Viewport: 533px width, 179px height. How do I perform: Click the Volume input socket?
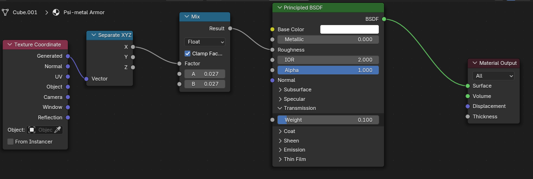coord(468,96)
